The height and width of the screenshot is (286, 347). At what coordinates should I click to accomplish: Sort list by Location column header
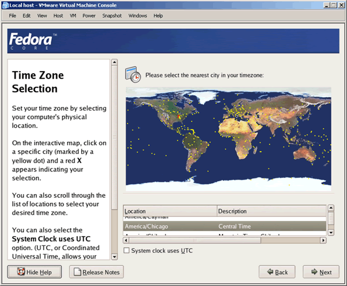(170, 211)
